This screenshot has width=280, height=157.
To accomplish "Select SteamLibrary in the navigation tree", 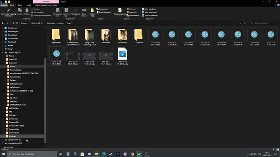I will tap(14, 133).
